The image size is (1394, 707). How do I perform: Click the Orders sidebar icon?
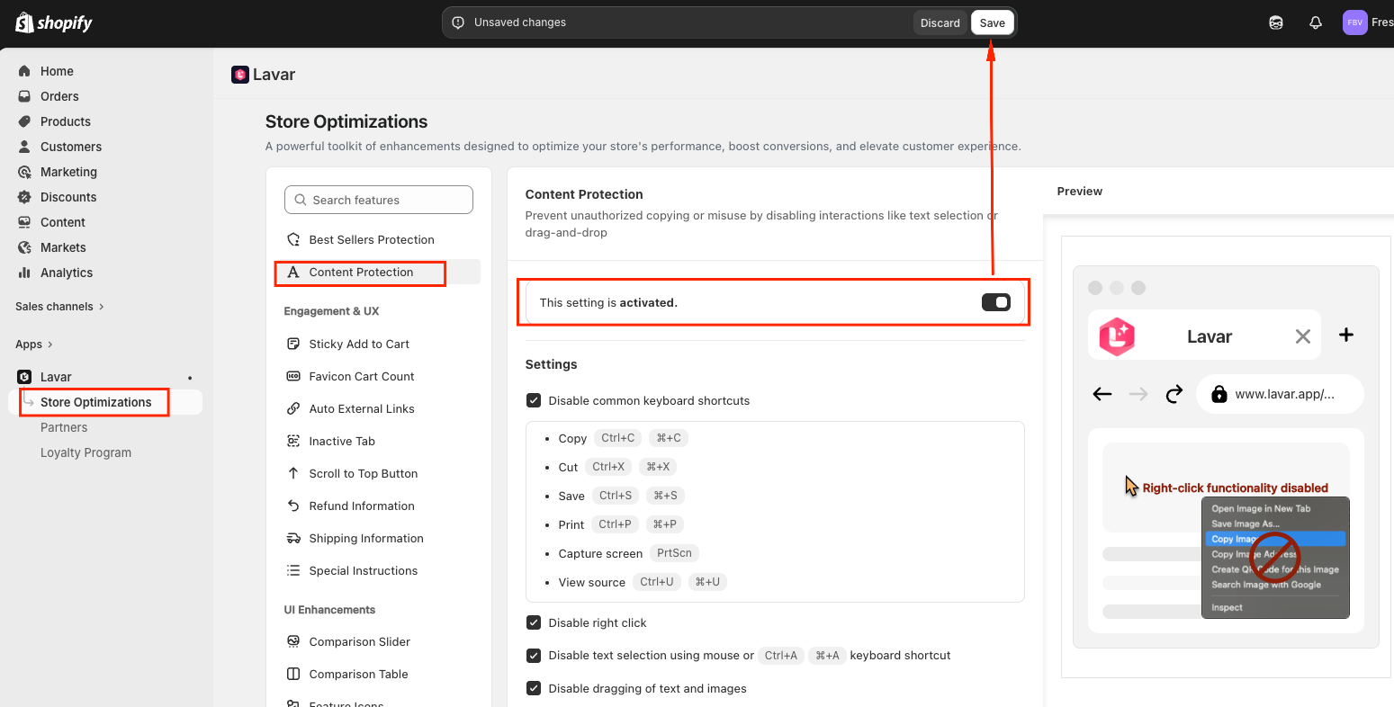click(24, 96)
